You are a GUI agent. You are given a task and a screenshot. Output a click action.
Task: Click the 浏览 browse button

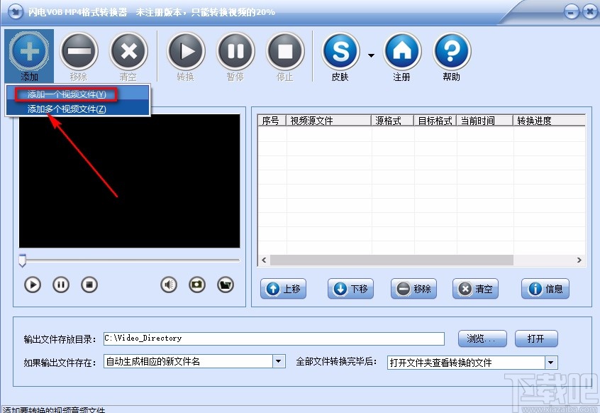click(x=482, y=338)
